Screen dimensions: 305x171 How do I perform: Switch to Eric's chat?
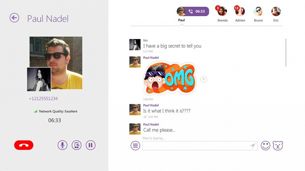[276, 14]
